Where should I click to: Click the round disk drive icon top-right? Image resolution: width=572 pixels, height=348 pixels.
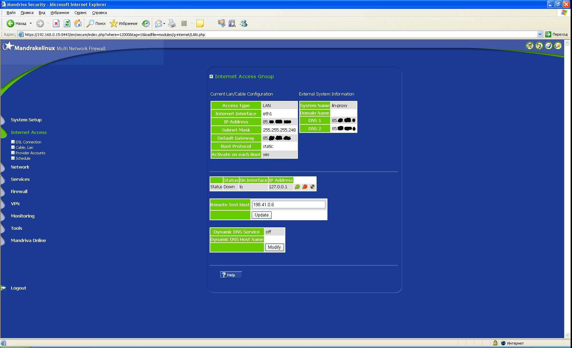[x=549, y=46]
